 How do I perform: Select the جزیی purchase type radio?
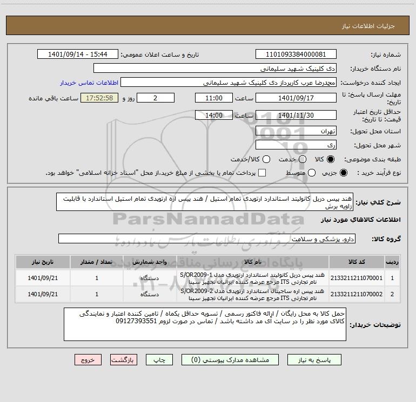[x=343, y=173]
